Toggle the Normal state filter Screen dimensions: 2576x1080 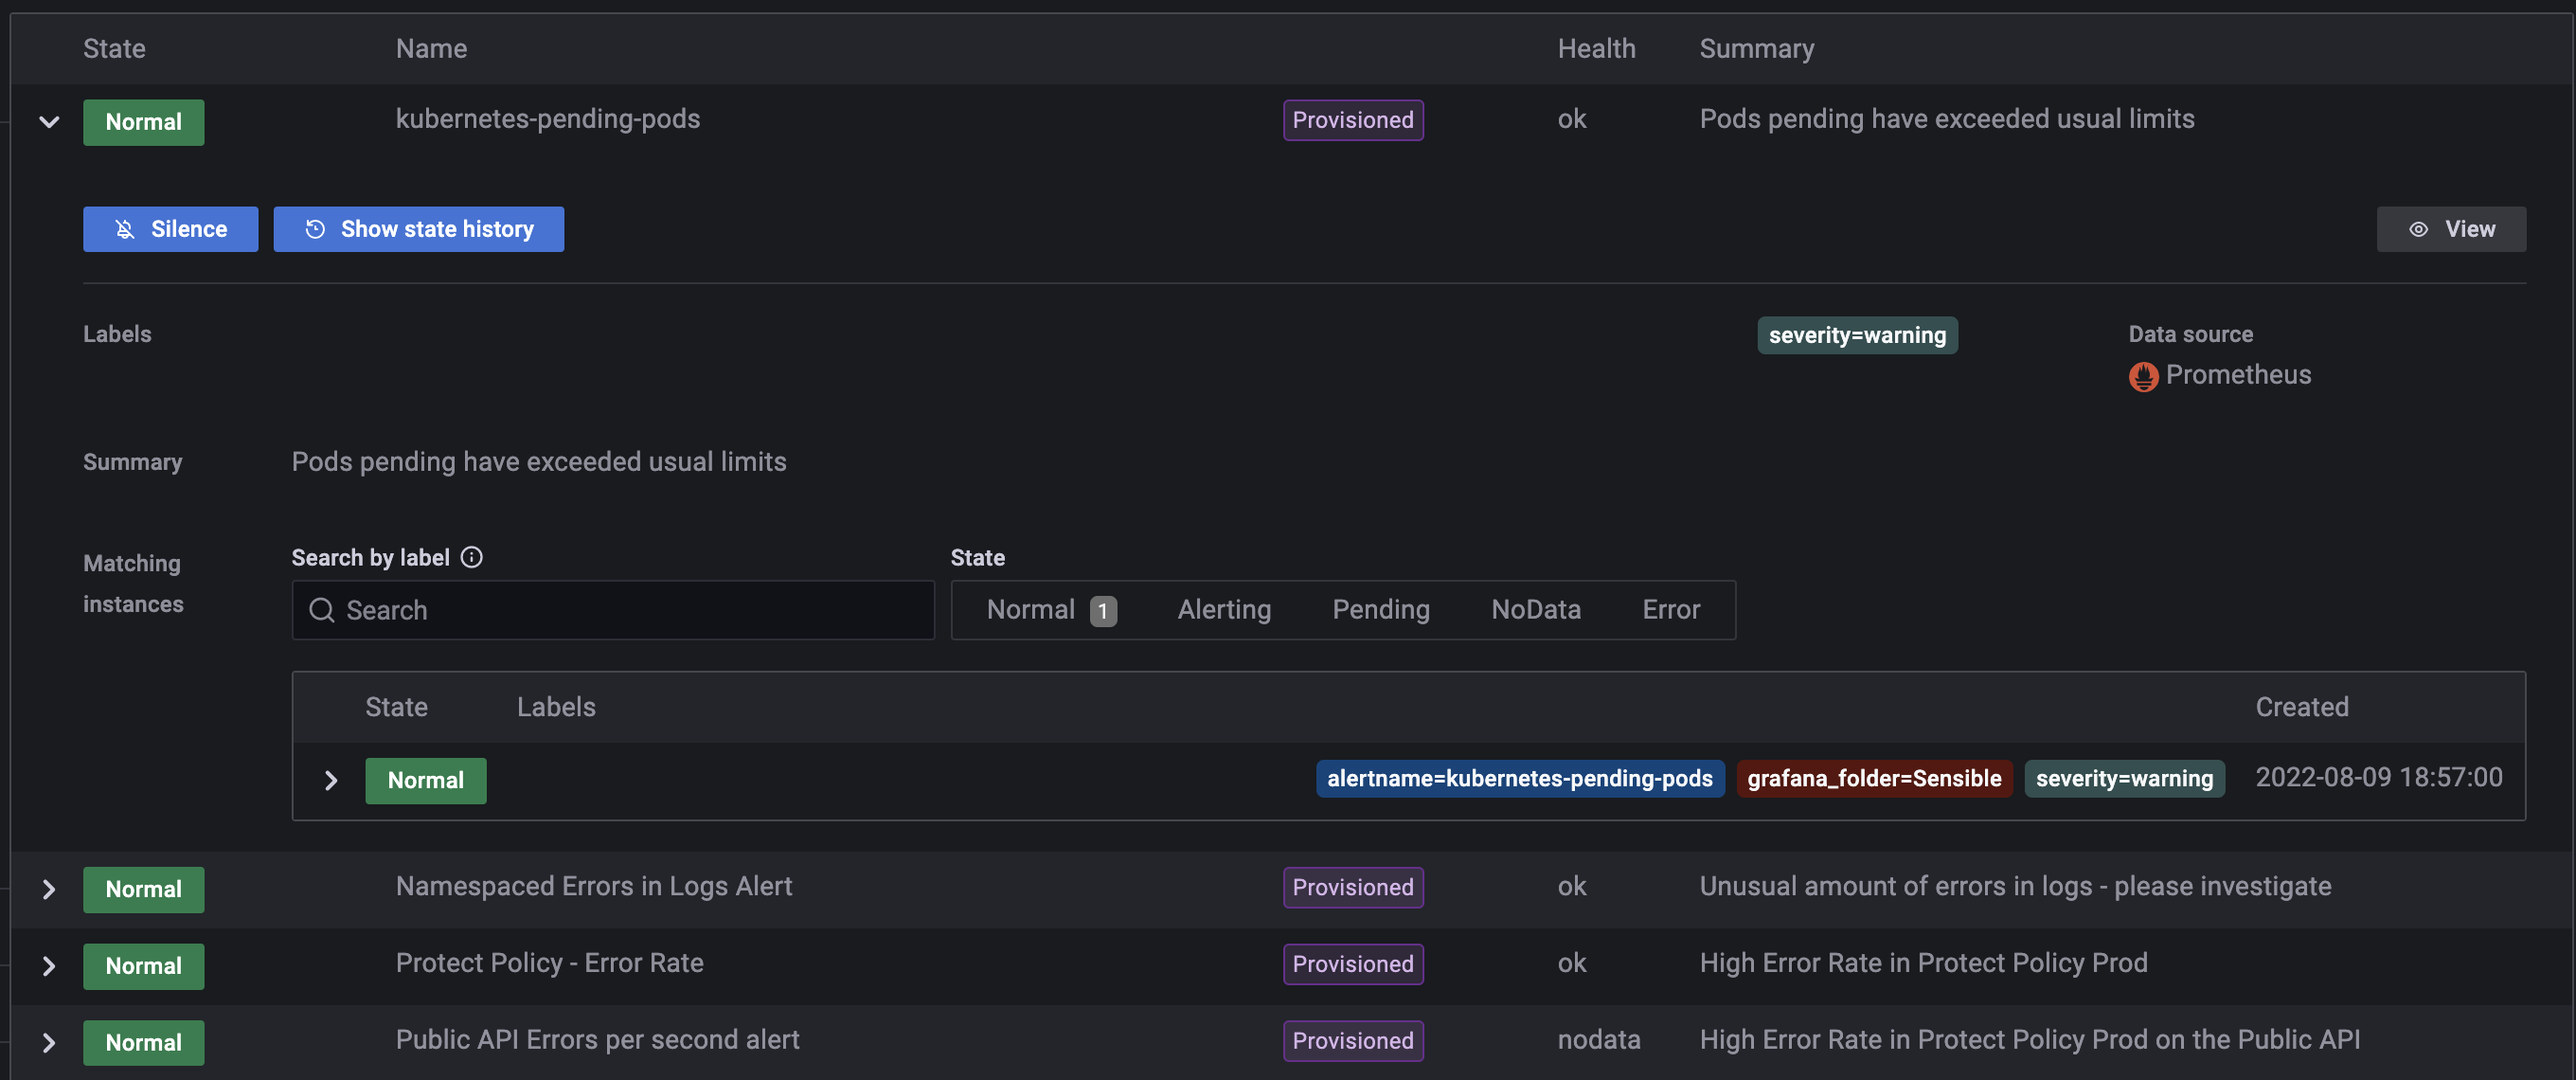point(1049,610)
